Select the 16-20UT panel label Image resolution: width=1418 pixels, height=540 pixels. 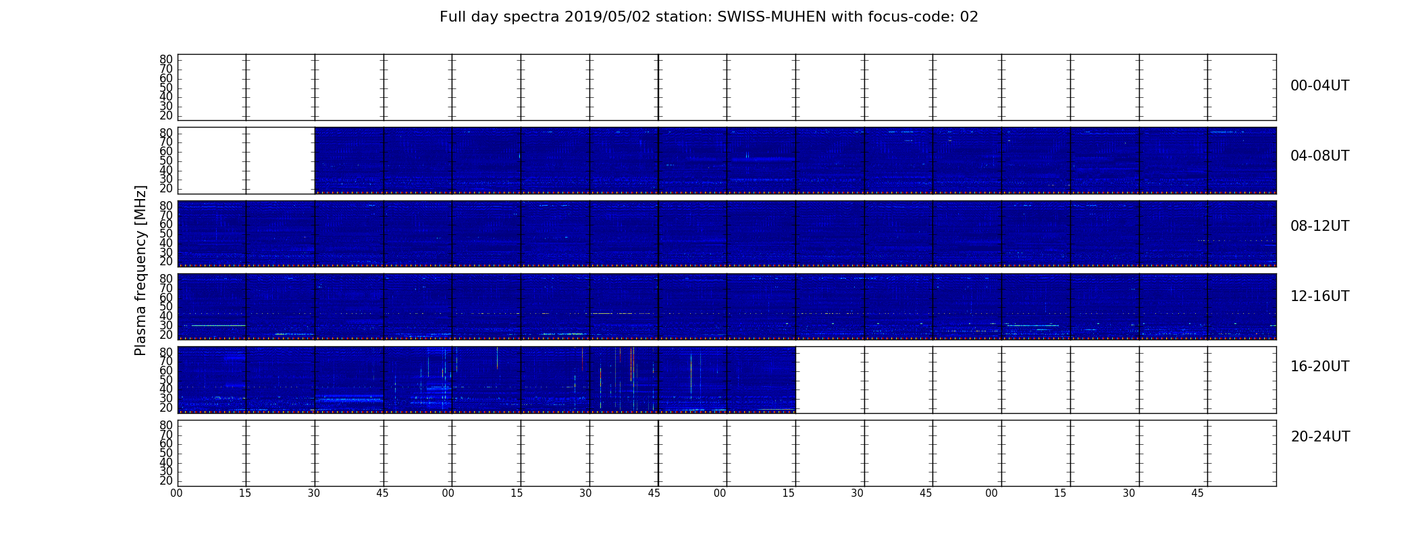[1319, 367]
